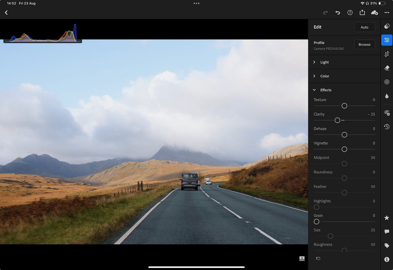Tap the 14:52 clock in status bar

[x=12, y=3]
